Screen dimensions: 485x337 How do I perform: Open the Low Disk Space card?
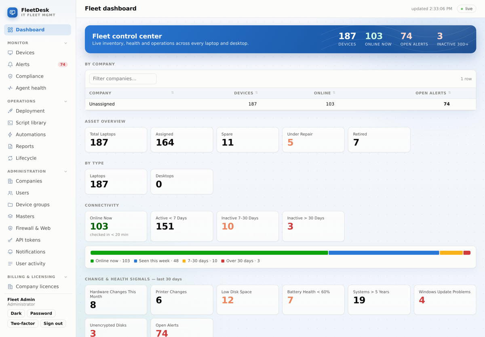pos(247,300)
